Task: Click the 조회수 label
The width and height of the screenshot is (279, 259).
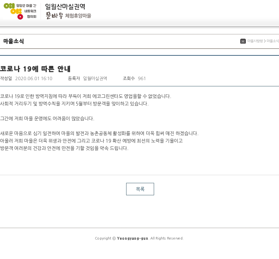Action: click(129, 78)
